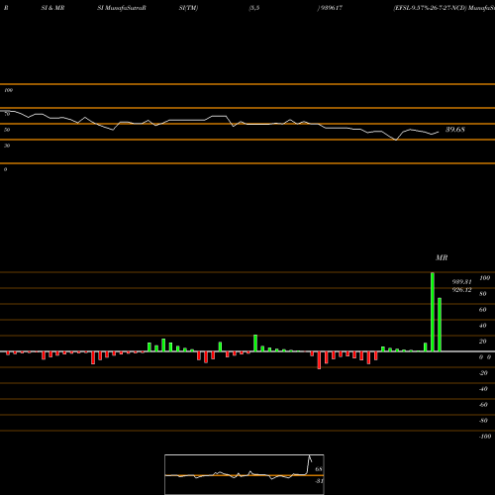495x495 pixels.
Task: Click the SI MunafaSutraR header text
Action: click(122, 8)
